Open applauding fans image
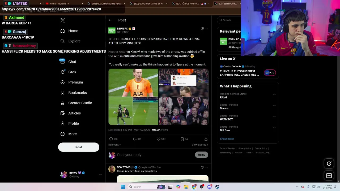 pyautogui.click(x=184, y=111)
